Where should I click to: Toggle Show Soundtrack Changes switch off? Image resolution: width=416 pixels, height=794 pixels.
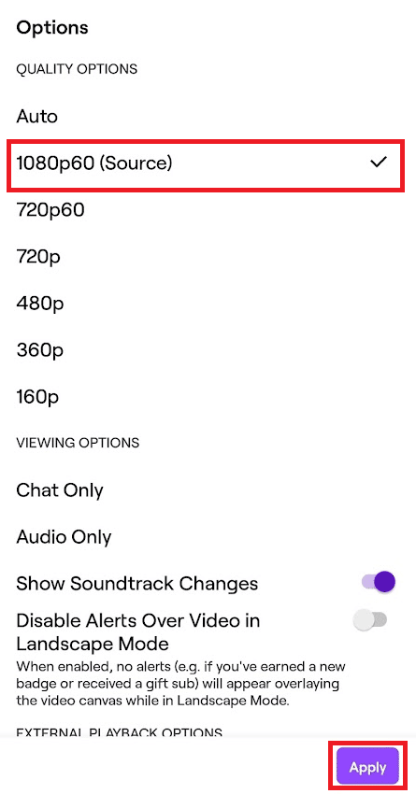pos(379,582)
